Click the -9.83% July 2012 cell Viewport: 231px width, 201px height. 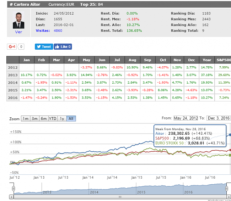click(117, 67)
